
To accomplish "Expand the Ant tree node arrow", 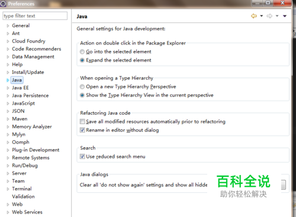I will pyautogui.click(x=8, y=34).
